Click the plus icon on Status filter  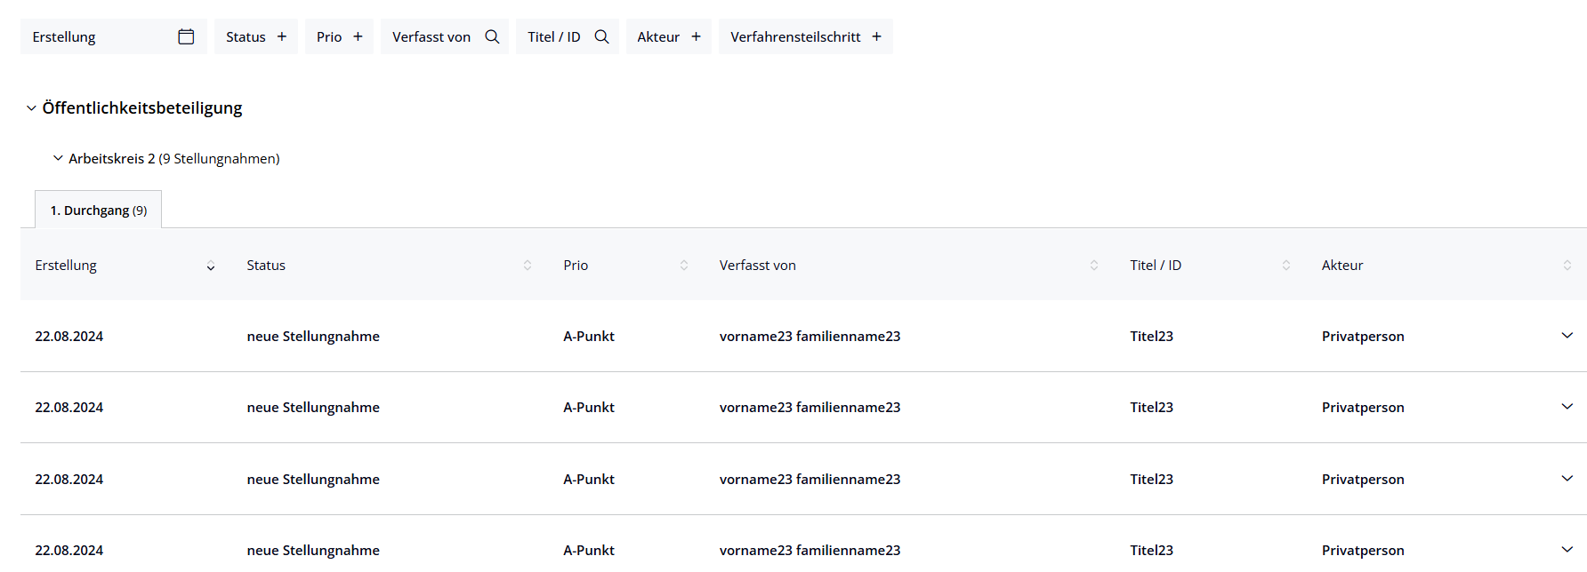(282, 36)
